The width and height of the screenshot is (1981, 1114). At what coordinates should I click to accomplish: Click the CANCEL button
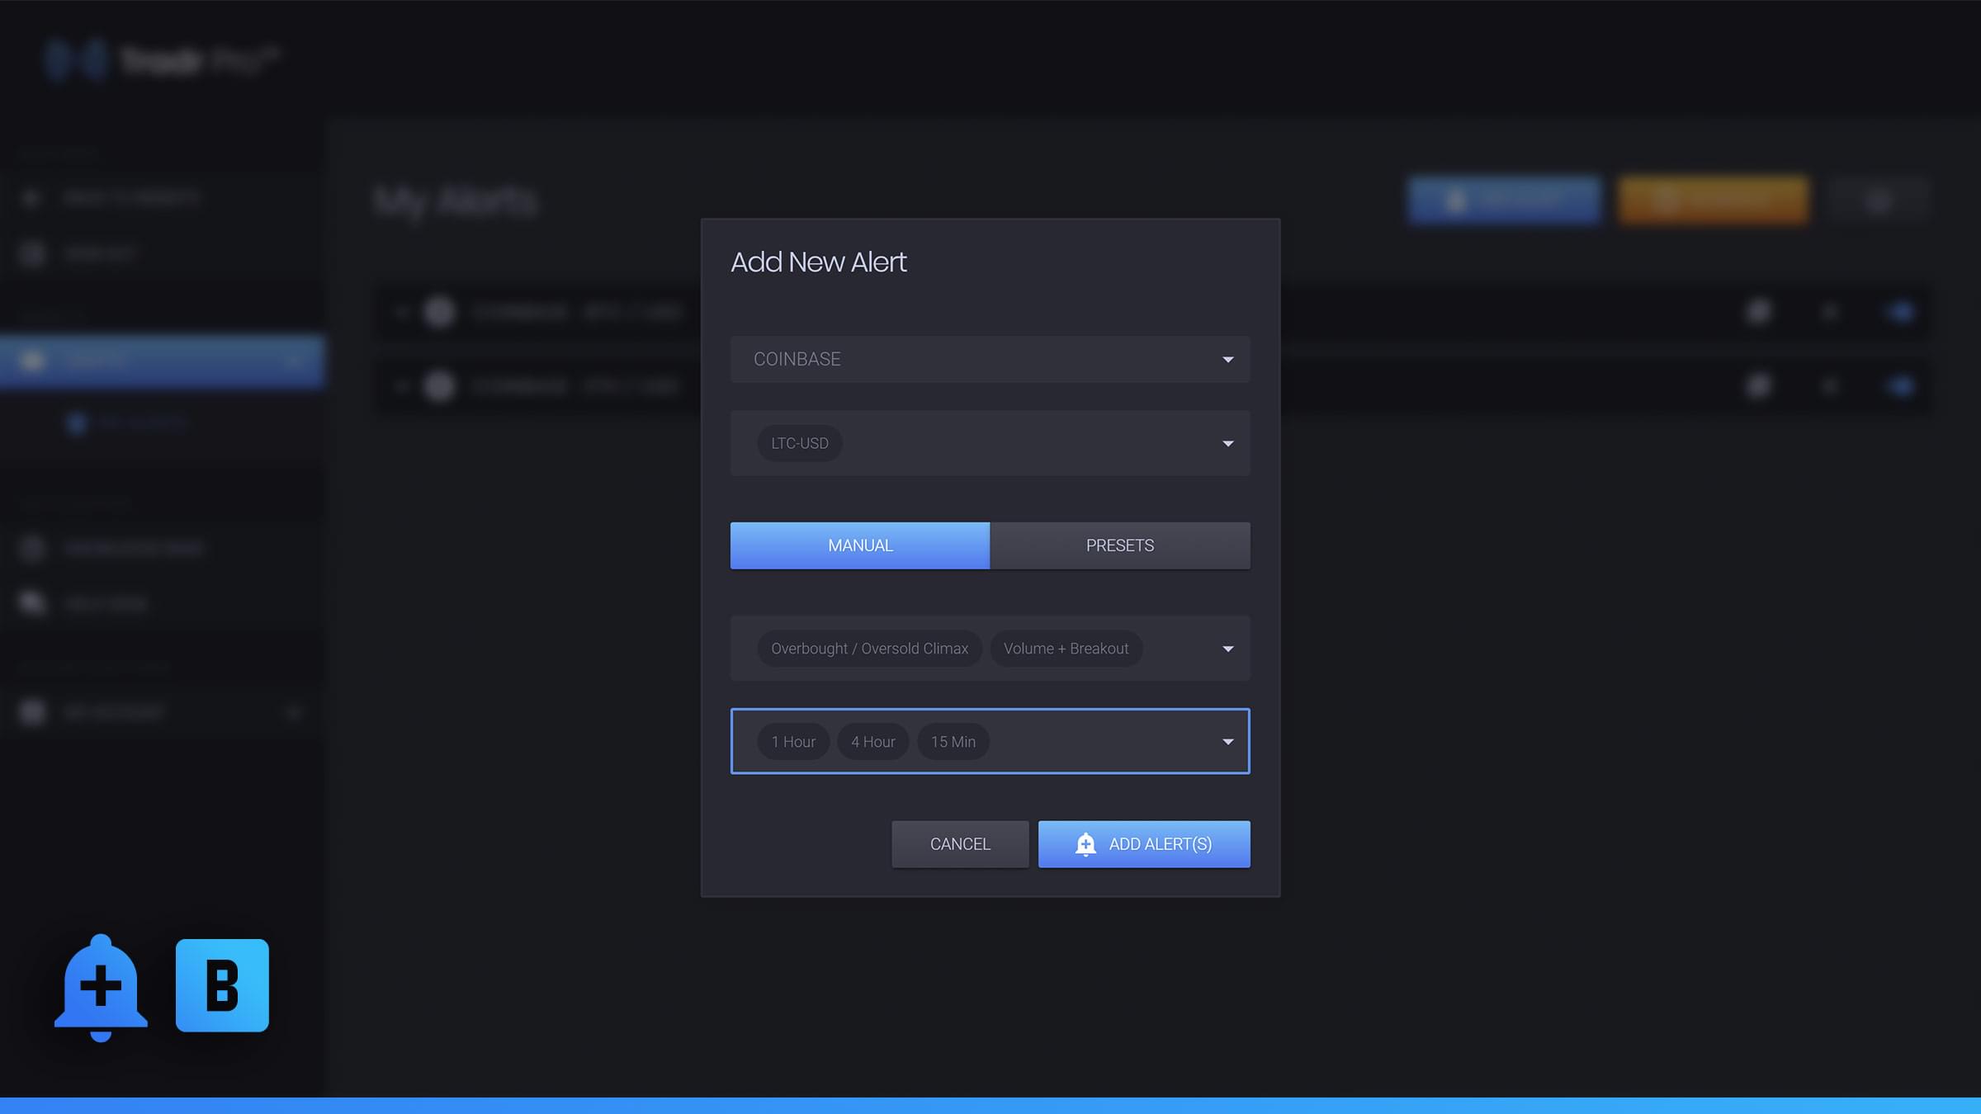tap(960, 844)
